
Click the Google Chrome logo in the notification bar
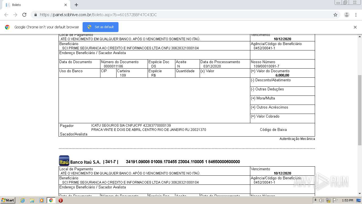(x=7, y=27)
